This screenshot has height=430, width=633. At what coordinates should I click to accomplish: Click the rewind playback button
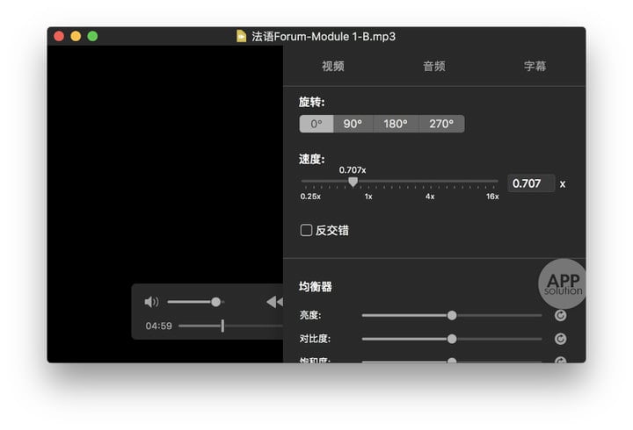tap(275, 302)
